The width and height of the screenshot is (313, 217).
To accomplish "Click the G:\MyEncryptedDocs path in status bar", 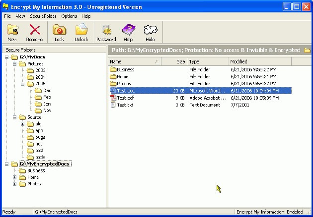I will pyautogui.click(x=56, y=212).
